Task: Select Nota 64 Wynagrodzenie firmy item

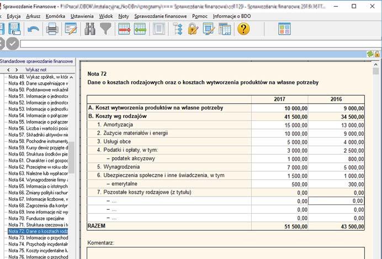Action: click(x=38, y=180)
